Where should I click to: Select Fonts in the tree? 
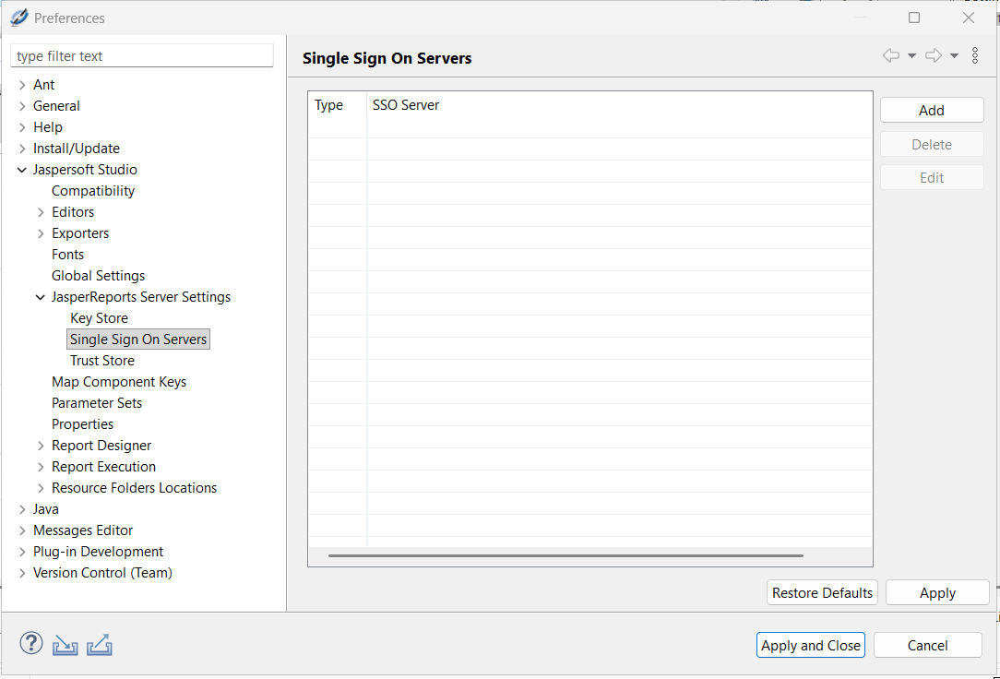point(67,255)
